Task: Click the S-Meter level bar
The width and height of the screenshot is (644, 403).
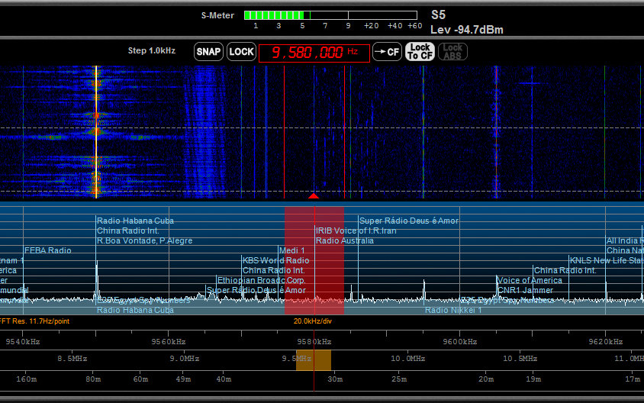Action: click(330, 15)
